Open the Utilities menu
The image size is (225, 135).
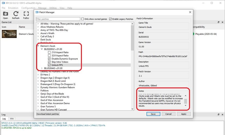[53, 8]
